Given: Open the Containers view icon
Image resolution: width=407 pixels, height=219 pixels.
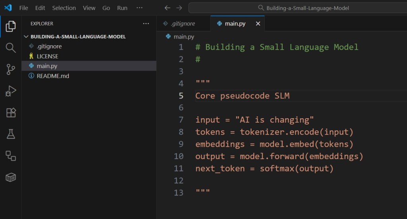Looking at the screenshot, I should point(11,177).
